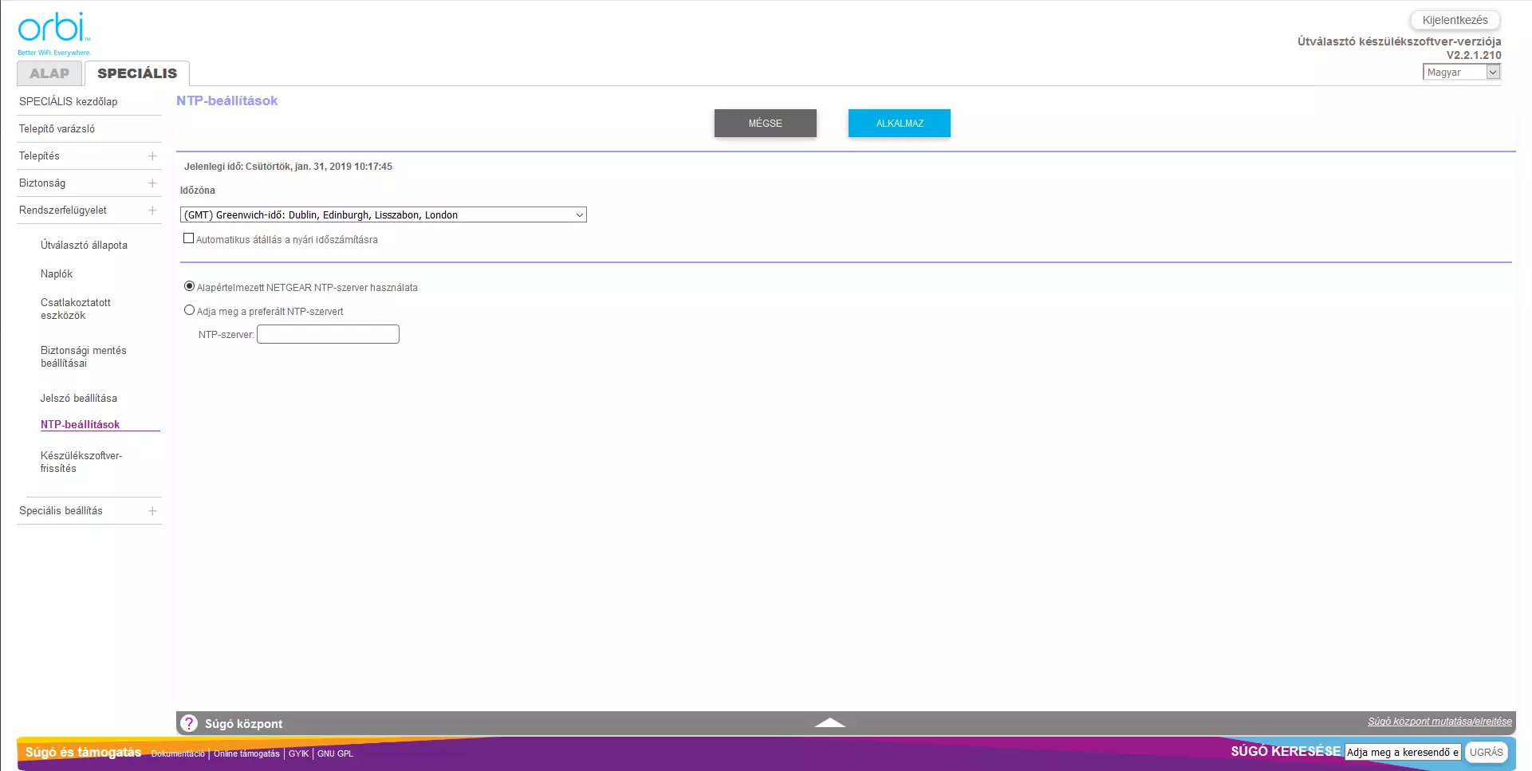Collapse Rendszerfelügyelet using its plus icon
The width and height of the screenshot is (1532, 771).
(x=152, y=210)
